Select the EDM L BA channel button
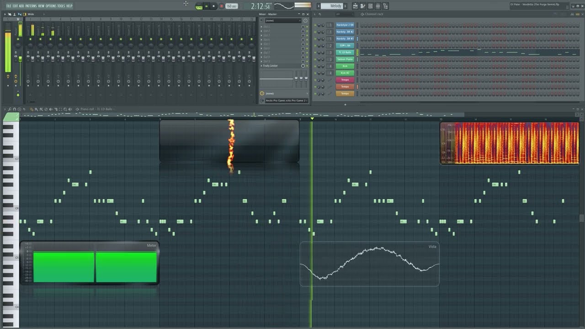The height and width of the screenshot is (329, 585). click(x=345, y=46)
